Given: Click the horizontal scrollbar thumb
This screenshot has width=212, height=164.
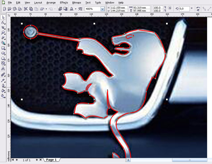Looking at the screenshot, I should pyautogui.click(x=189, y=160).
